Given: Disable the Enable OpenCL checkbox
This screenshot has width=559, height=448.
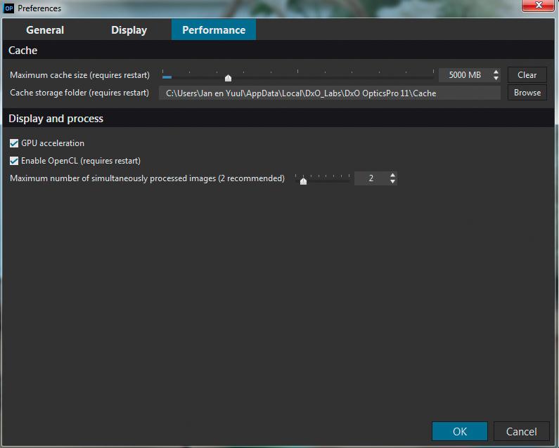Looking at the screenshot, I should (x=14, y=161).
